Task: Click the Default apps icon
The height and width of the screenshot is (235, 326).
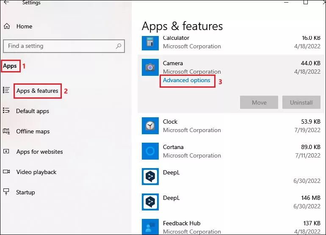Action: (6, 110)
